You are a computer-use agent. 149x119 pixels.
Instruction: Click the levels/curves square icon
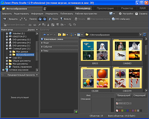coord(53,25)
